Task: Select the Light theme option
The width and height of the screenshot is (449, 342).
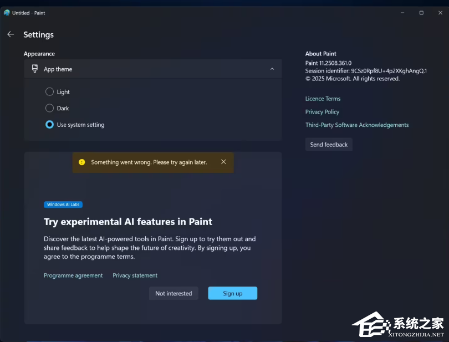Action: pyautogui.click(x=49, y=91)
